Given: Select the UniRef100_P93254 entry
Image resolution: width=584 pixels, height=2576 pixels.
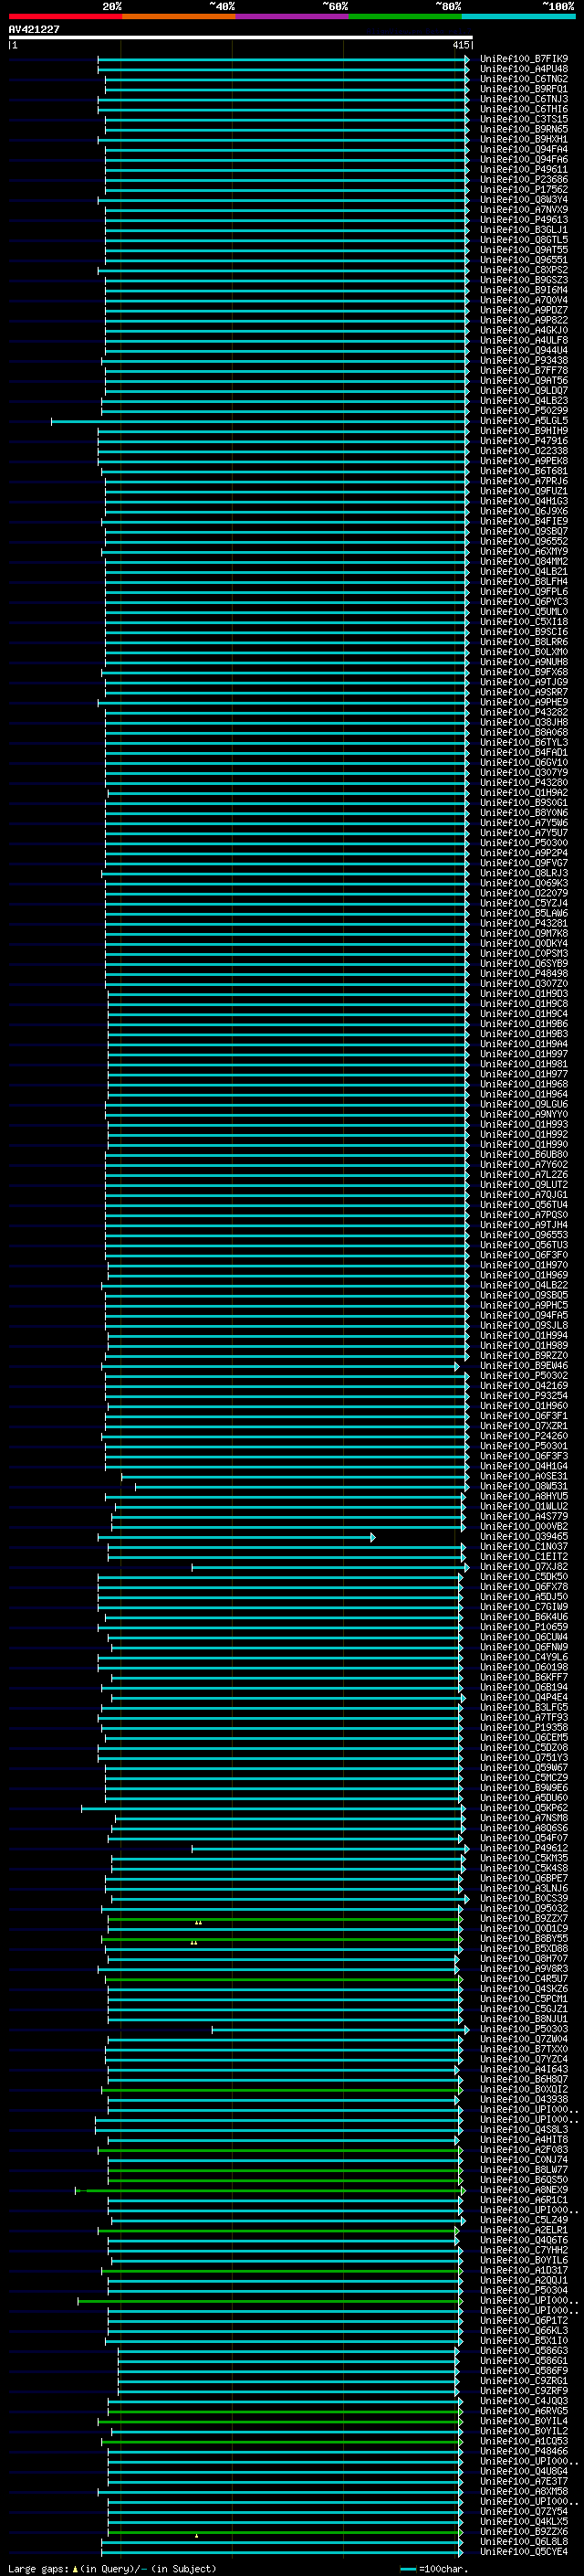Looking at the screenshot, I should (524, 1396).
